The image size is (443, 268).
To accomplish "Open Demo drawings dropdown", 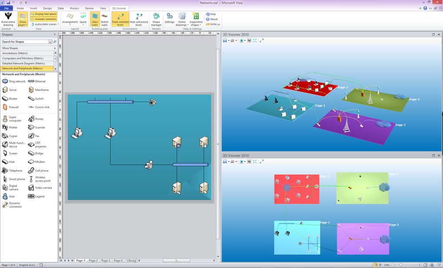I will [182, 19].
